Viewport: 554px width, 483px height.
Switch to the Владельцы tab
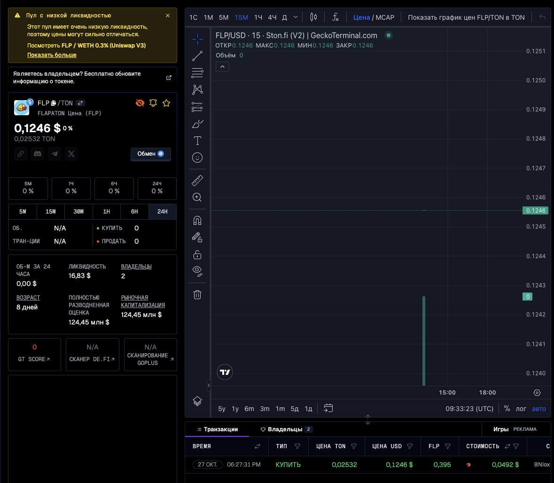[286, 429]
